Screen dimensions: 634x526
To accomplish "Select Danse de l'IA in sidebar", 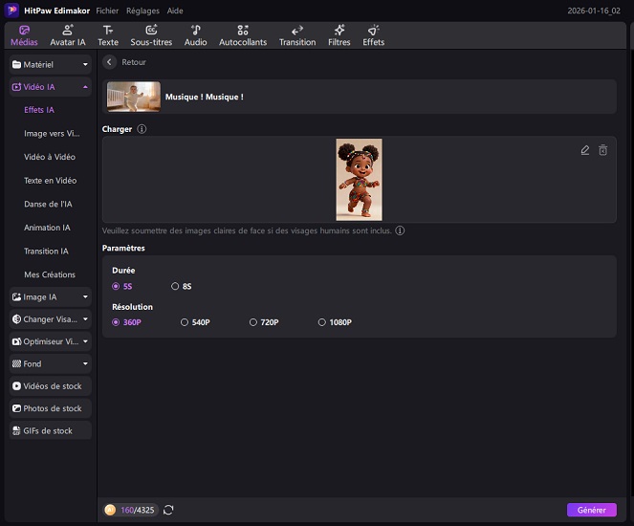I will 48,204.
